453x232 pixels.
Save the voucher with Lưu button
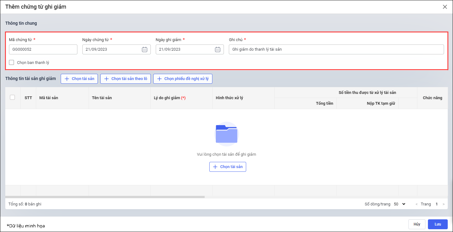tap(438, 224)
